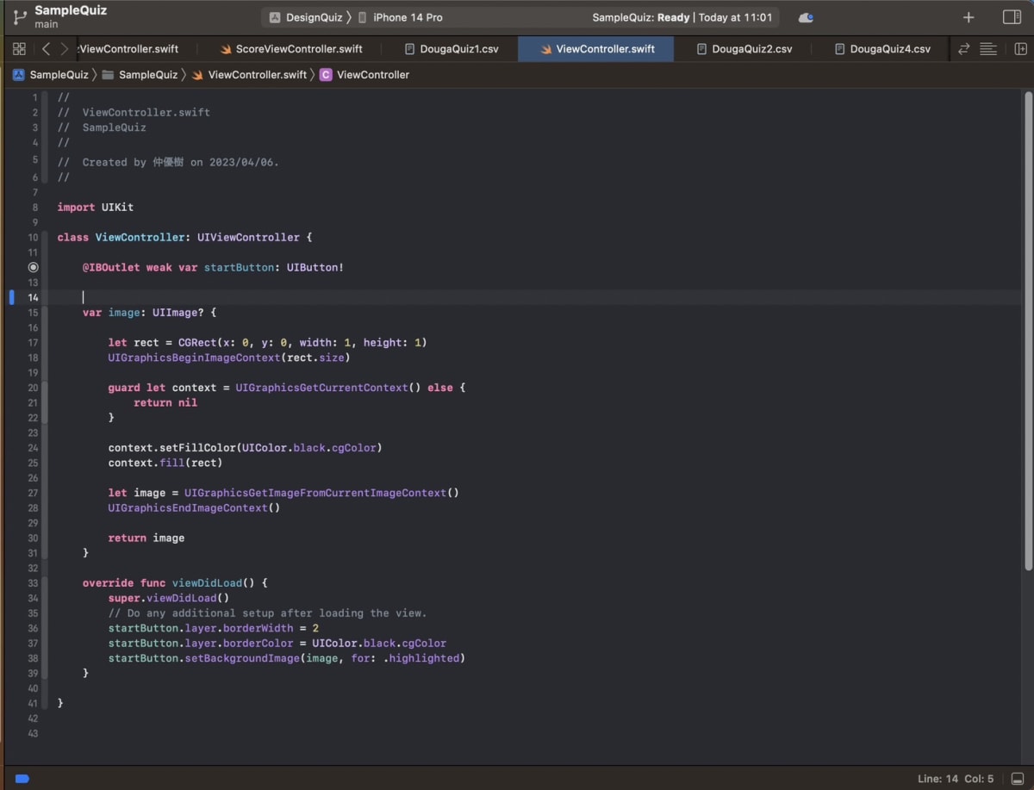
Task: Click CGRect on line 17
Action: 197,343
